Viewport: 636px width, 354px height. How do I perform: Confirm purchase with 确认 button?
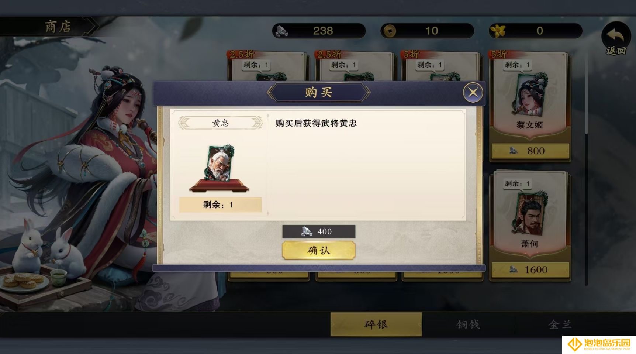[x=319, y=251]
